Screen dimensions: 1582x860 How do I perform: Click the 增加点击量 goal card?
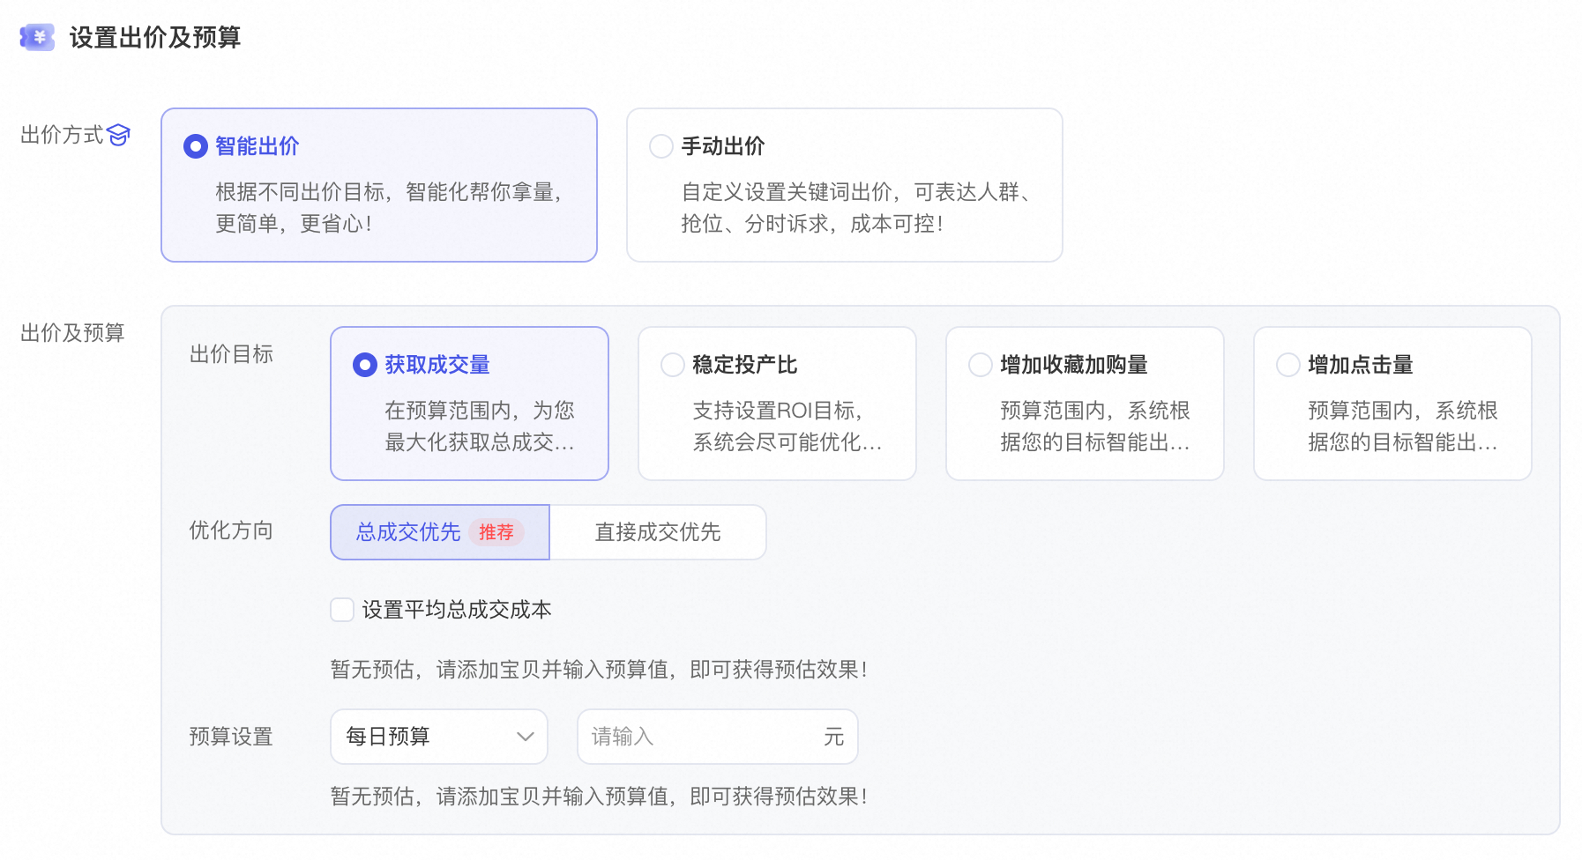point(1392,404)
